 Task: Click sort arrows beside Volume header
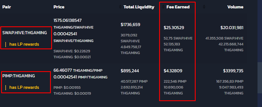[x=204, y=7]
